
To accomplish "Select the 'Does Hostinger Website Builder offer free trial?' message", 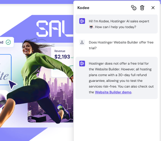I will pos(121,45).
